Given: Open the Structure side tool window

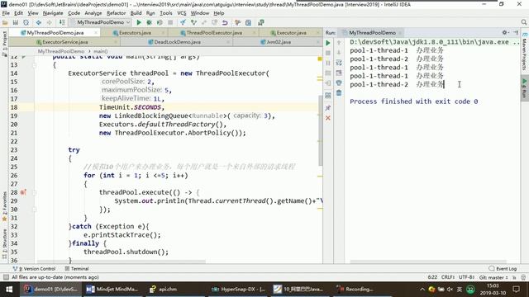Looking at the screenshot, I should click(4, 244).
